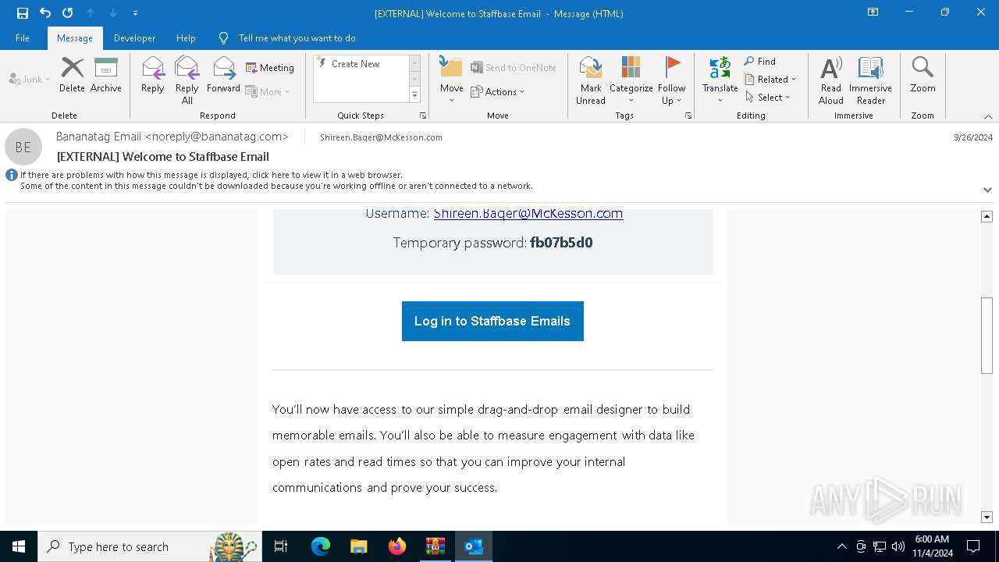Open the notification center

coord(973,546)
